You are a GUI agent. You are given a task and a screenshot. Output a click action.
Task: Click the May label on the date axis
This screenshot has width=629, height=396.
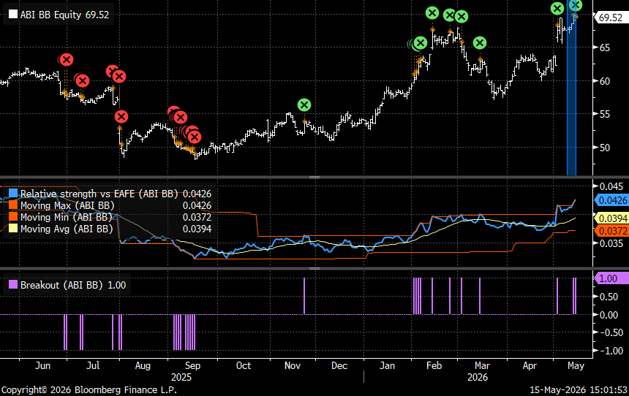[576, 365]
